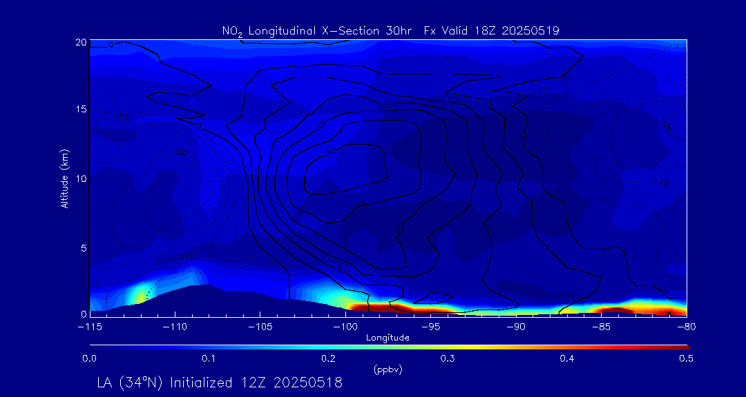This screenshot has height=397, width=746.
Task: Click the 0.4 colorbar value label
Action: coord(566,359)
